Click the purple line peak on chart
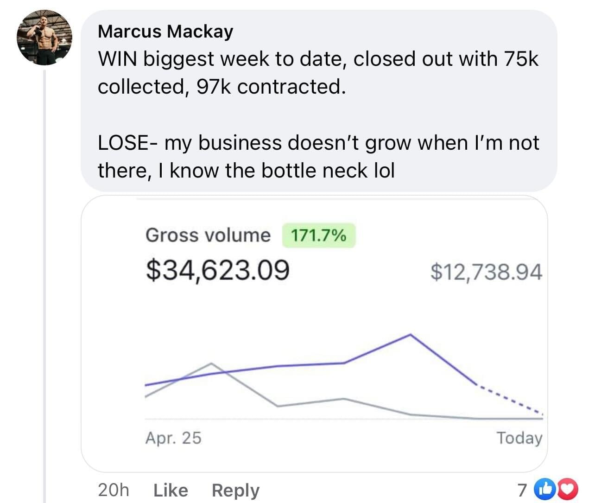 click(411, 334)
